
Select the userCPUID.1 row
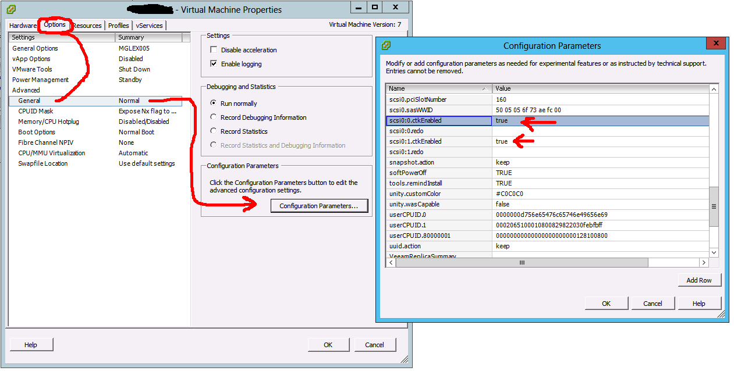(x=548, y=225)
